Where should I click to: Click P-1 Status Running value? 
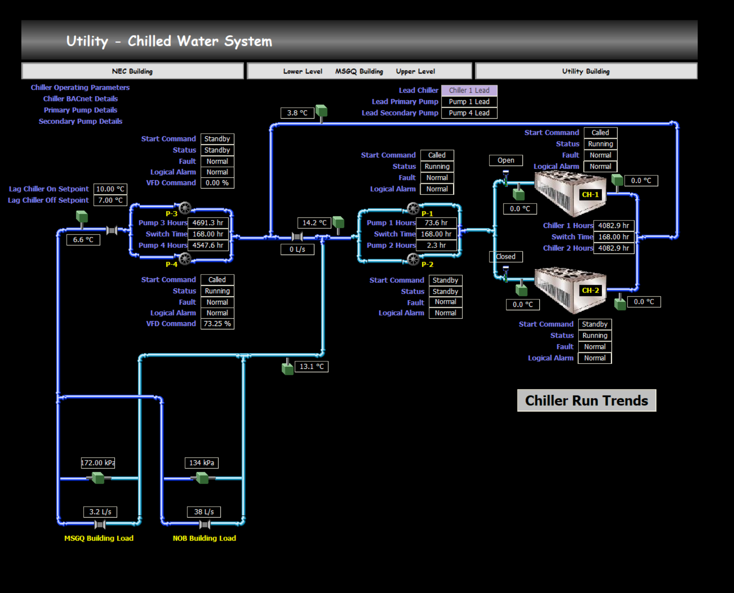point(437,166)
